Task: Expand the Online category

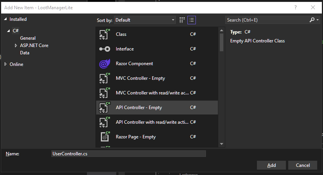Action: [5, 64]
